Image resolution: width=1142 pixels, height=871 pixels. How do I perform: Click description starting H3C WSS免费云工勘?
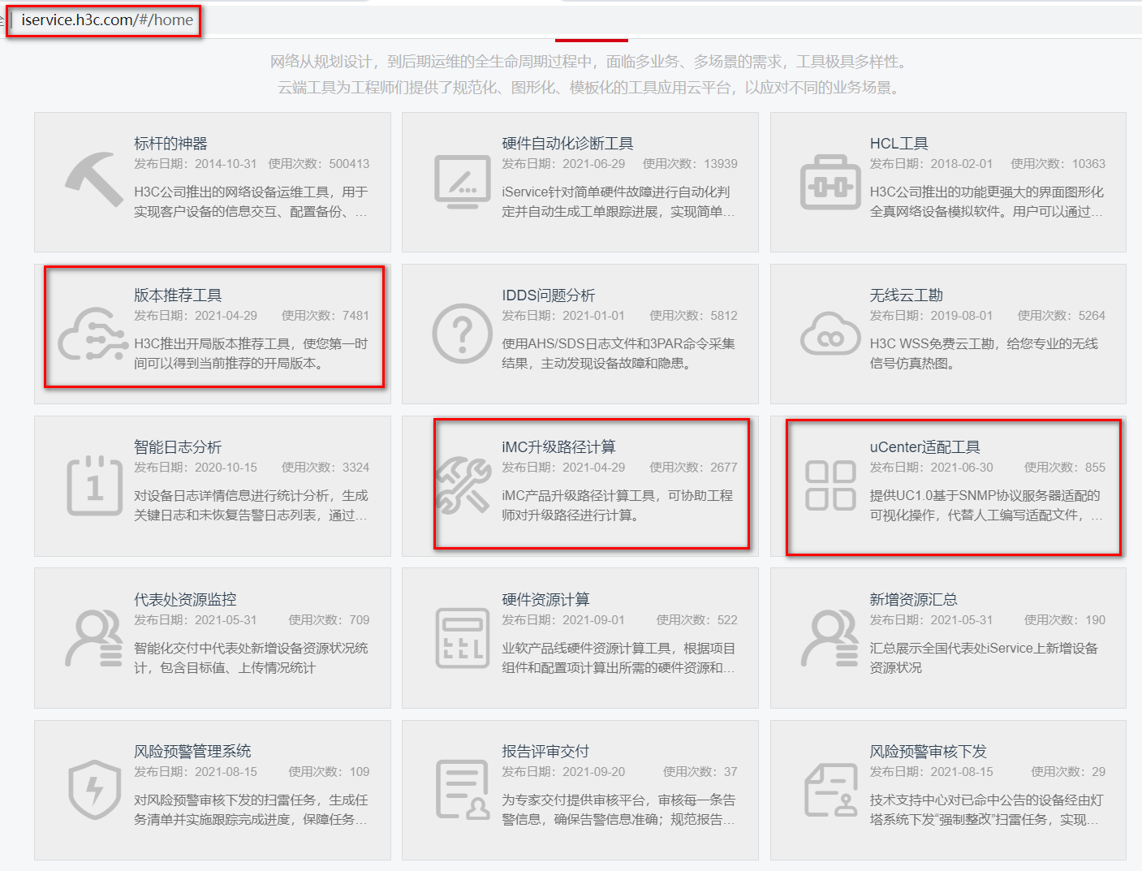point(984,354)
